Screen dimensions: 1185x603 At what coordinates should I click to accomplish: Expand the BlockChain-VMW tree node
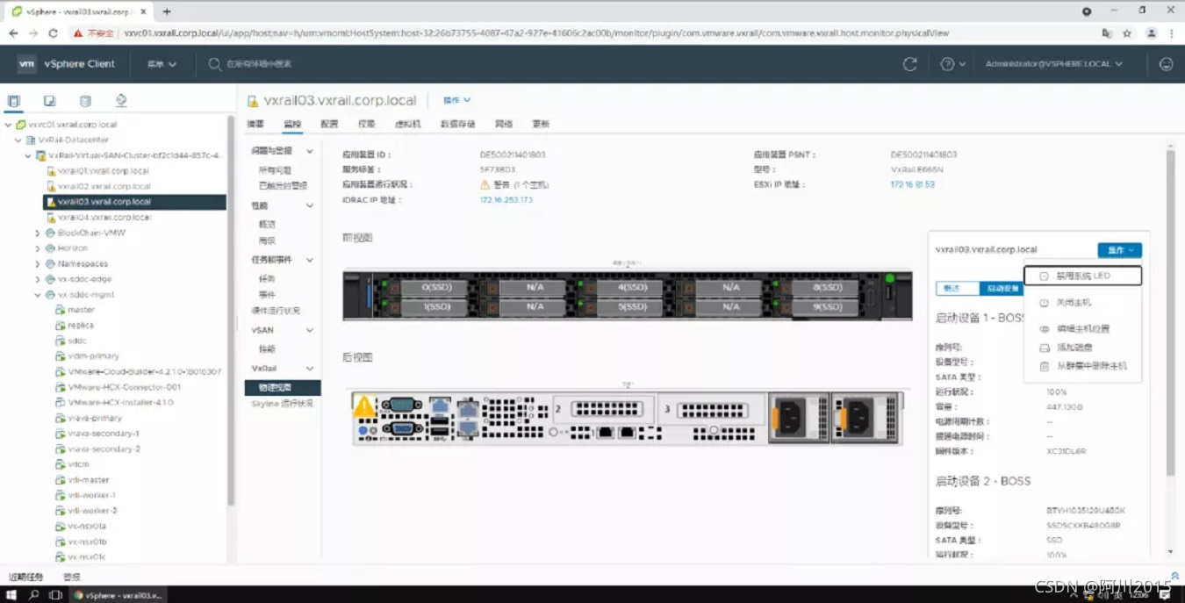(x=38, y=233)
